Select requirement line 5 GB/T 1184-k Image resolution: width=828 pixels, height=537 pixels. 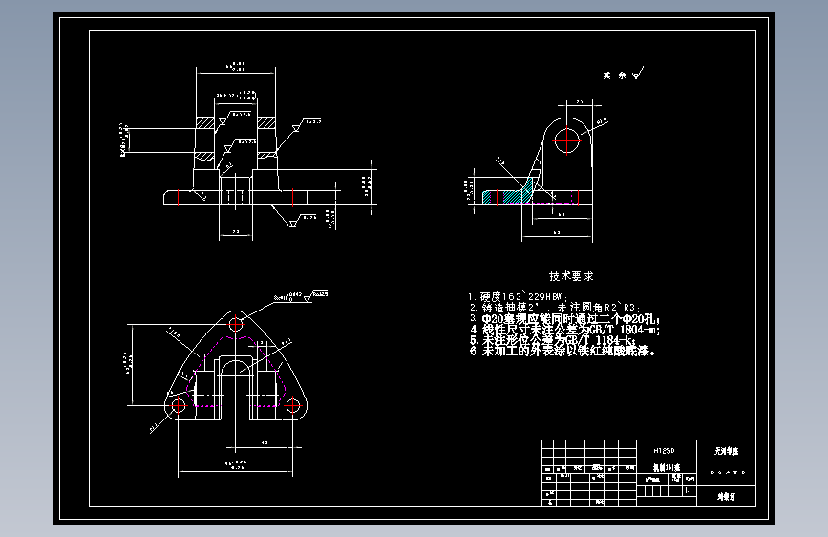coord(552,340)
